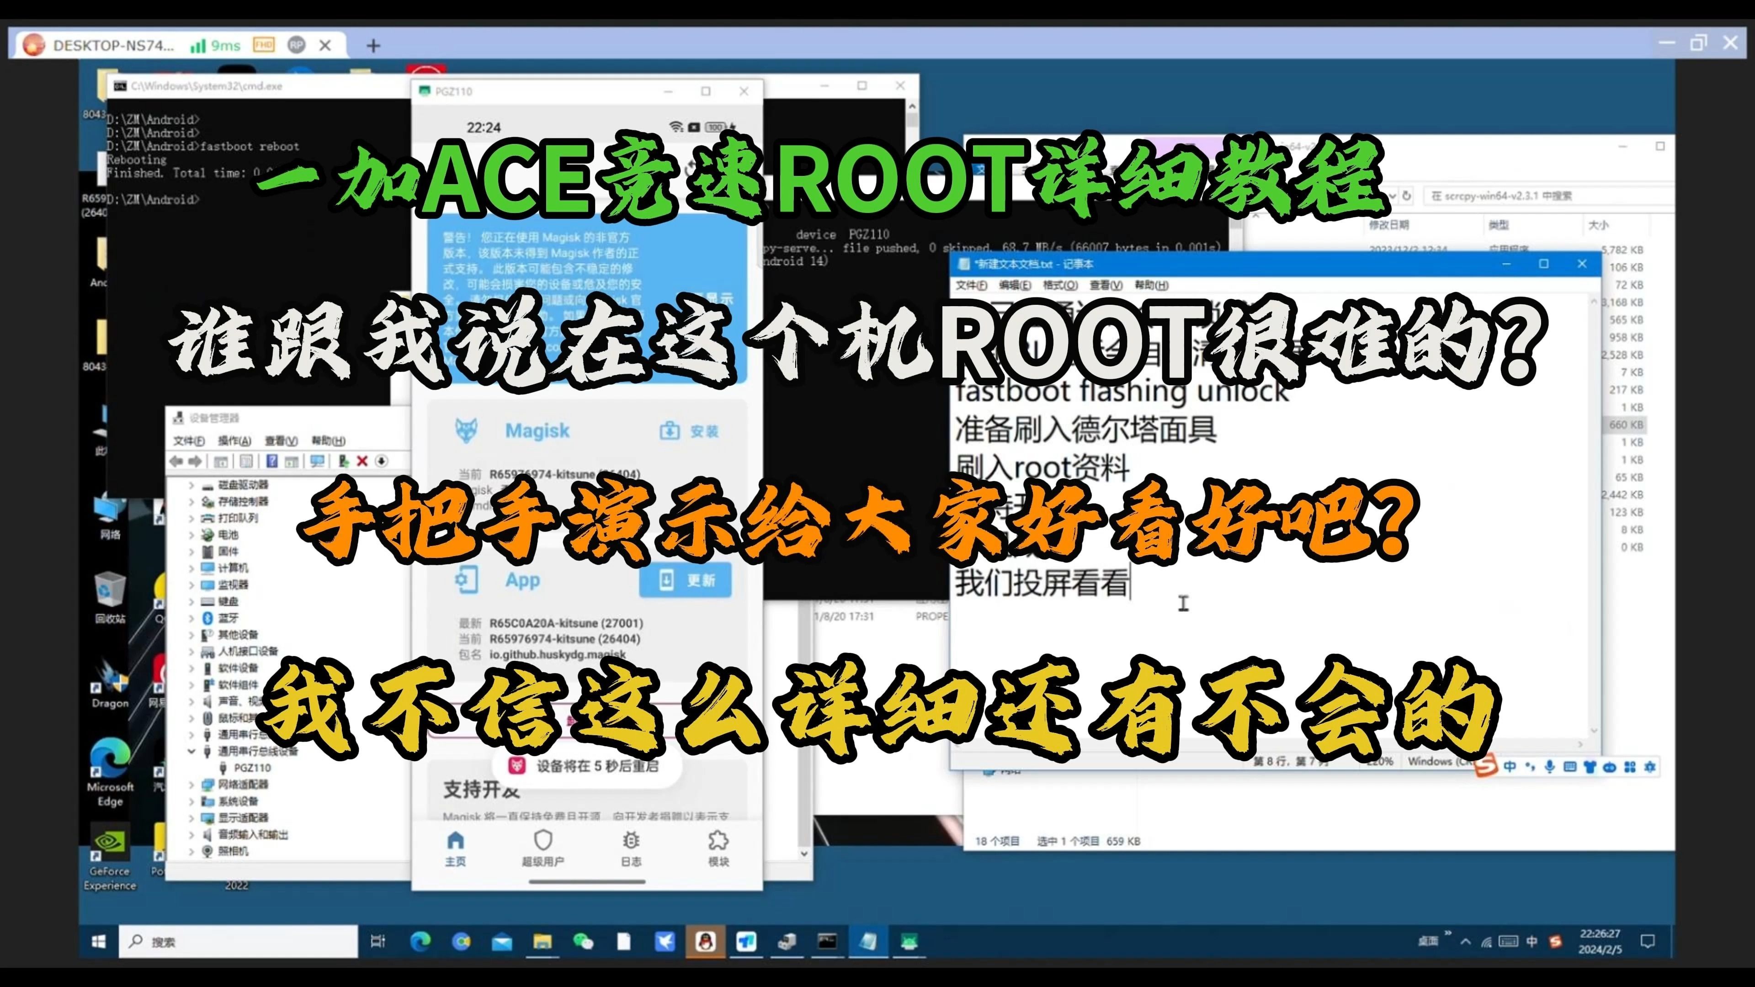
Task: Expand the 蓝牙 device category
Action: tap(192, 619)
